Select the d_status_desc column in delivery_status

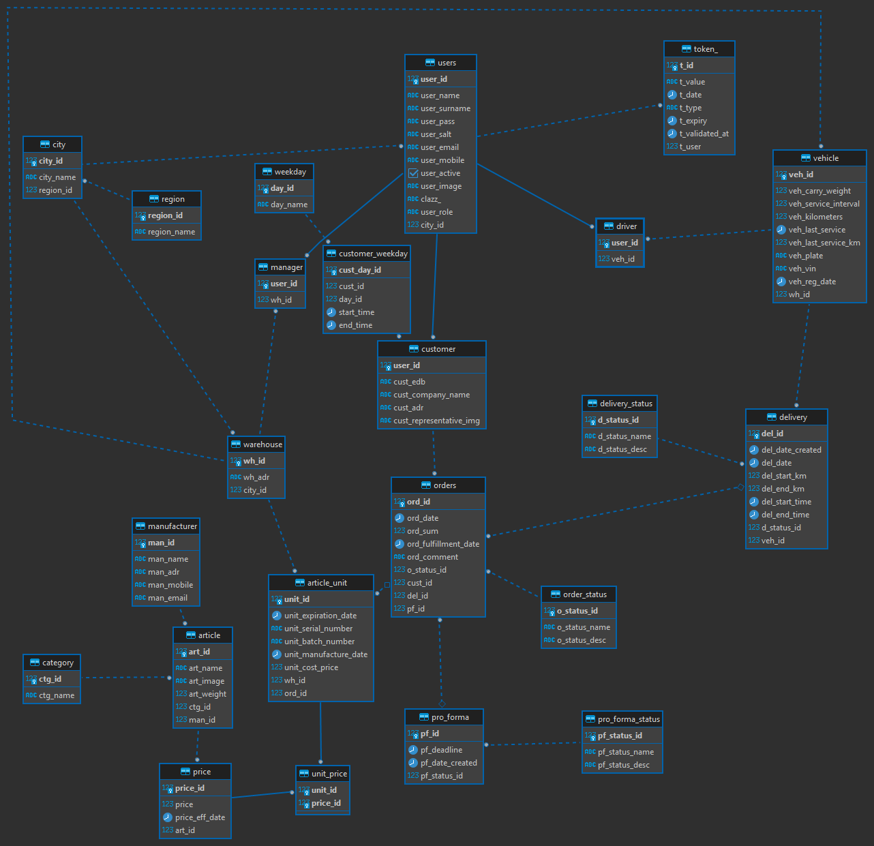point(622,449)
